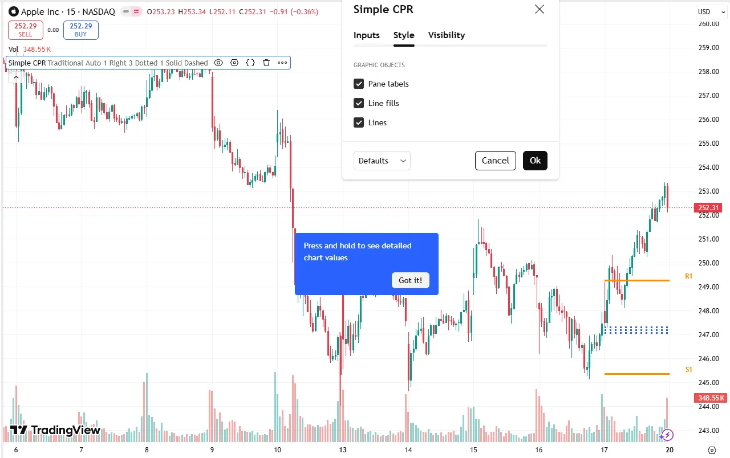Uncheck the Line fills checkbox
The width and height of the screenshot is (730, 458).
coord(359,103)
